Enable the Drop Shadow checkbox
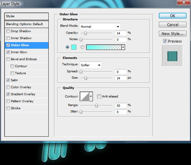Image resolution: width=191 pixels, height=165 pixels. pos(8,31)
